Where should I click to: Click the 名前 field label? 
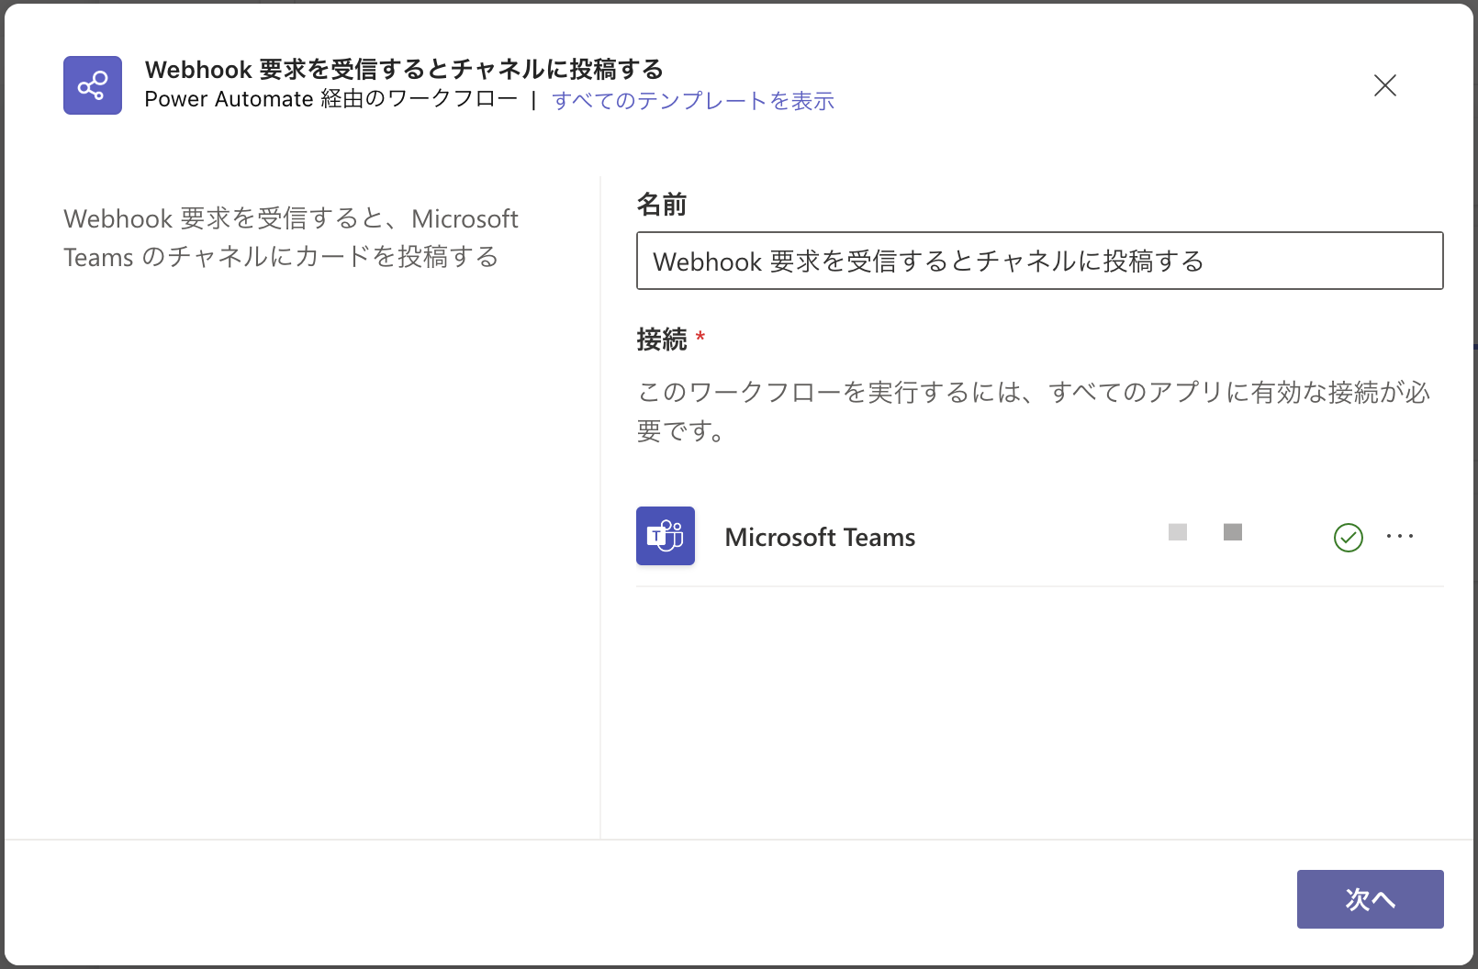point(662,204)
